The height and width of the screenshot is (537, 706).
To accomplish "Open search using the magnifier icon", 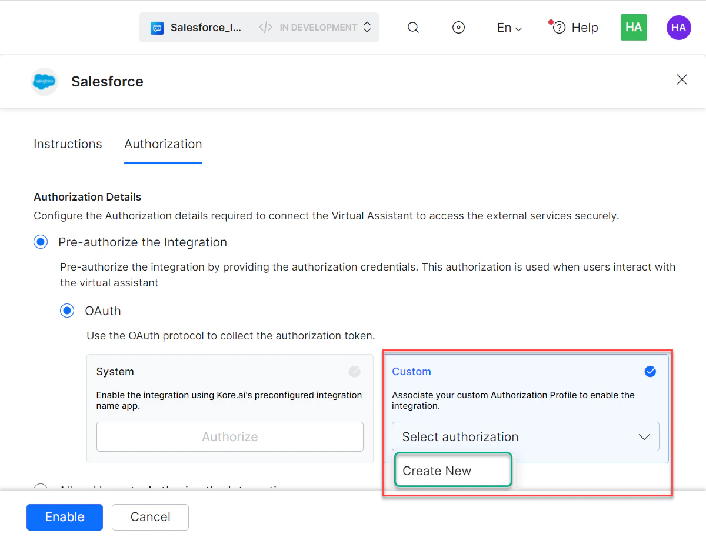I will click(413, 27).
